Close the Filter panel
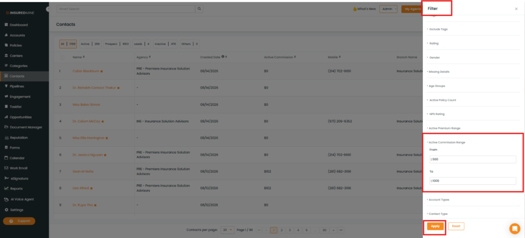The width and height of the screenshot is (525, 238). pyautogui.click(x=516, y=9)
